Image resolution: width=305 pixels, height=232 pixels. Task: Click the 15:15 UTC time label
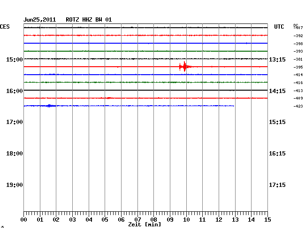click(x=277, y=122)
